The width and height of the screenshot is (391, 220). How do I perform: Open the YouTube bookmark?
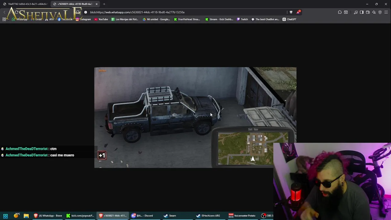[101, 19]
